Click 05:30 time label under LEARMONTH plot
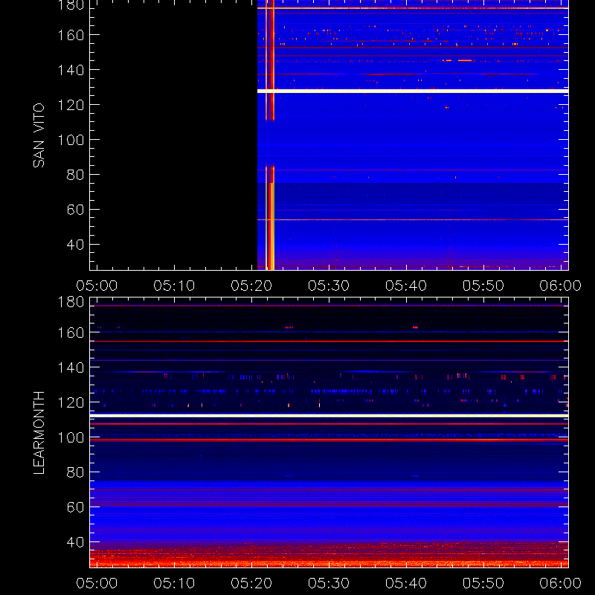Viewport: 595px width, 595px height. 329,583
